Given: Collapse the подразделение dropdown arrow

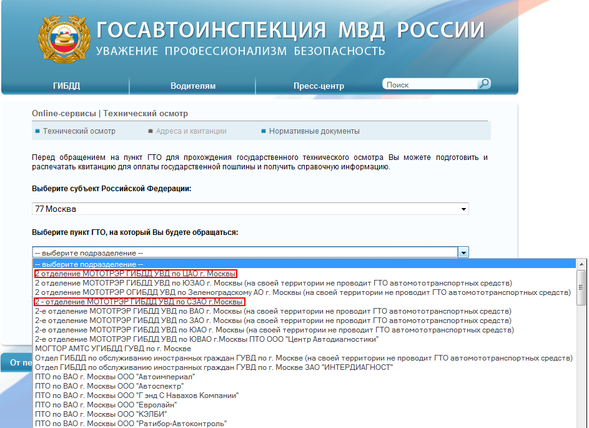Looking at the screenshot, I should 463,252.
